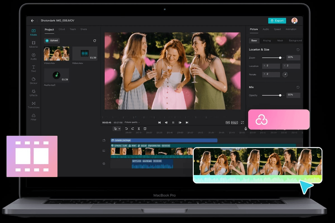
Task: Refresh the media list
Action: coord(95,41)
